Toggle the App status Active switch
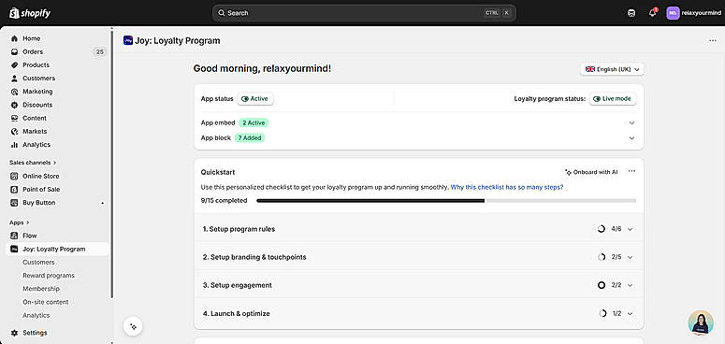725x344 pixels. click(255, 99)
